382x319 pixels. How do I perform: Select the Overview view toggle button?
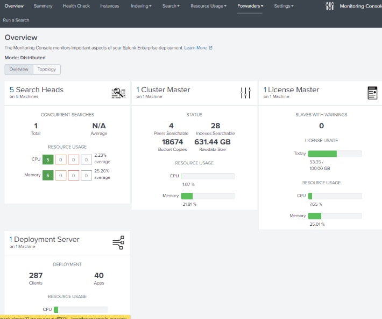click(x=19, y=70)
